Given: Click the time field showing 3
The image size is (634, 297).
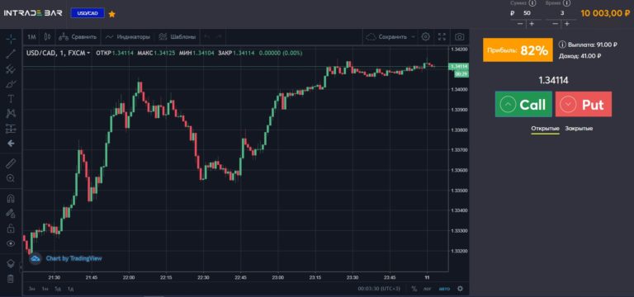Looking at the screenshot, I should pyautogui.click(x=561, y=13).
